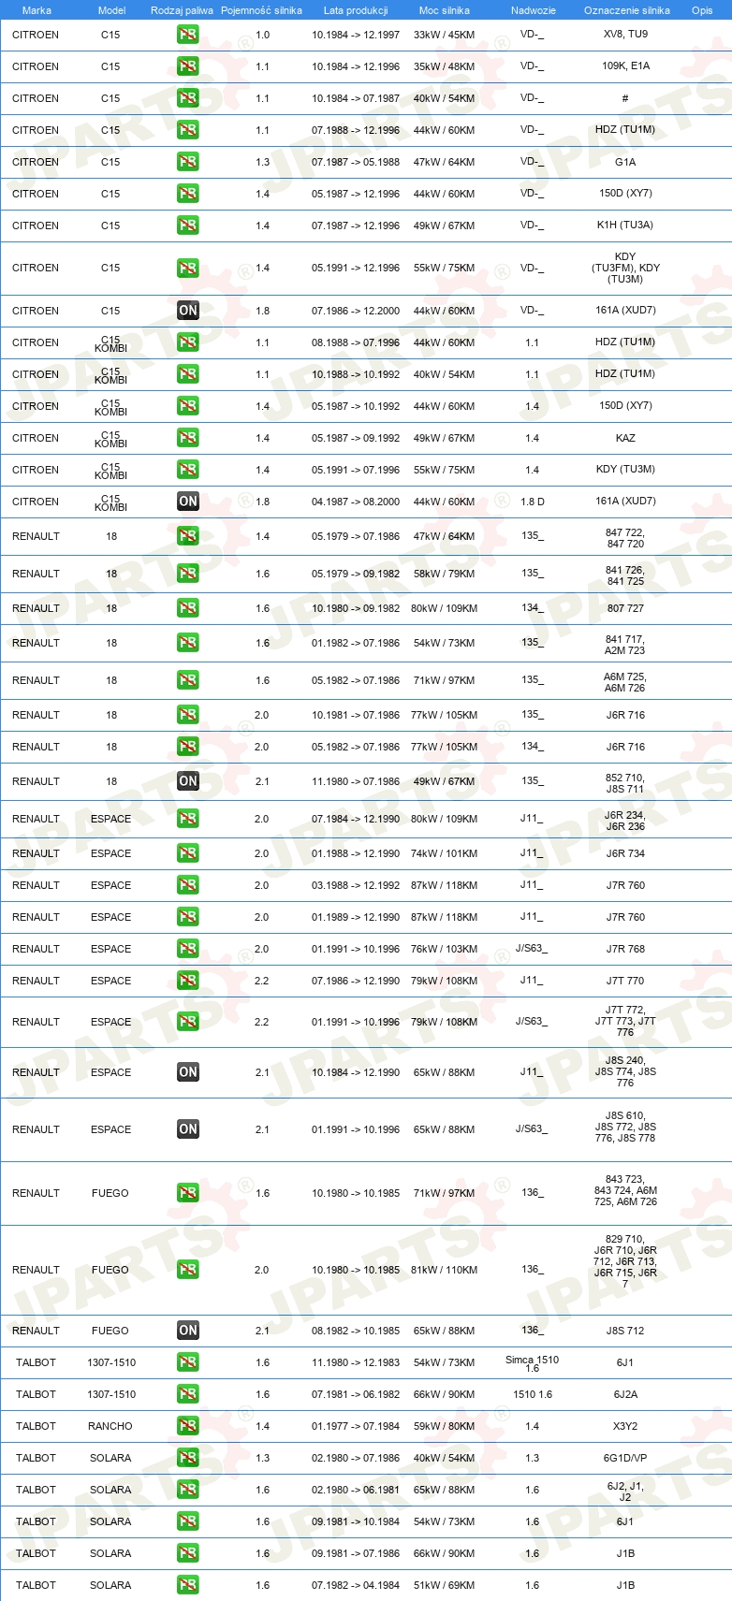This screenshot has height=1601, width=732.
Task: Click diesel ON icon in Renault 18 2.1 row
Action: tap(187, 781)
